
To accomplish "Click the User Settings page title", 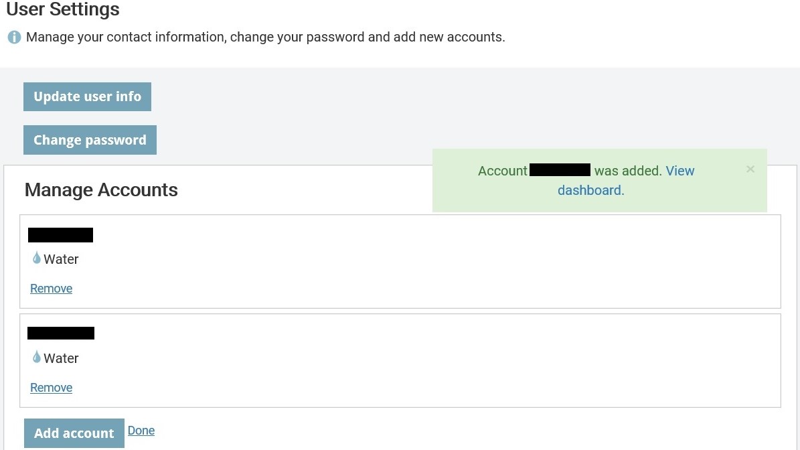I will coord(63,9).
